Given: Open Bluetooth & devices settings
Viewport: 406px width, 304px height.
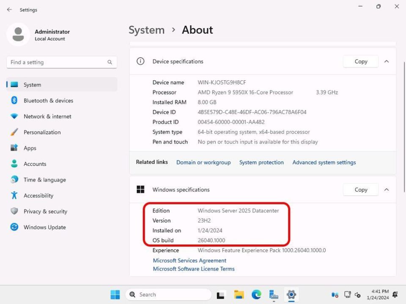Looking at the screenshot, I should pos(48,100).
